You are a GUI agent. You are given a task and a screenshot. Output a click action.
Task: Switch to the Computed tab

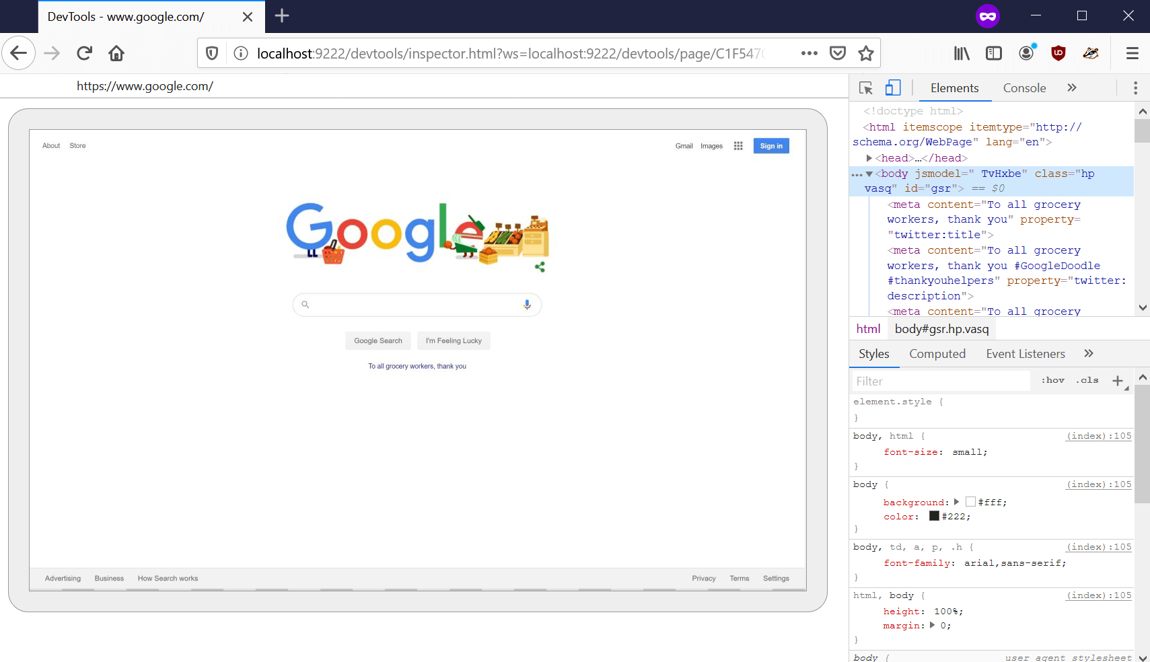(x=937, y=353)
